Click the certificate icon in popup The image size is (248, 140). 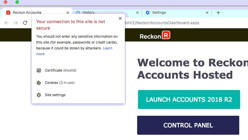pos(39,70)
